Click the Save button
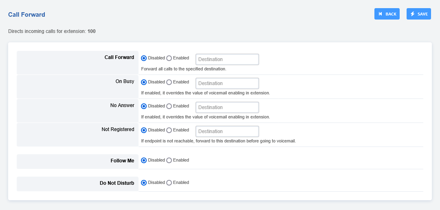Image resolution: width=440 pixels, height=210 pixels. tap(418, 14)
